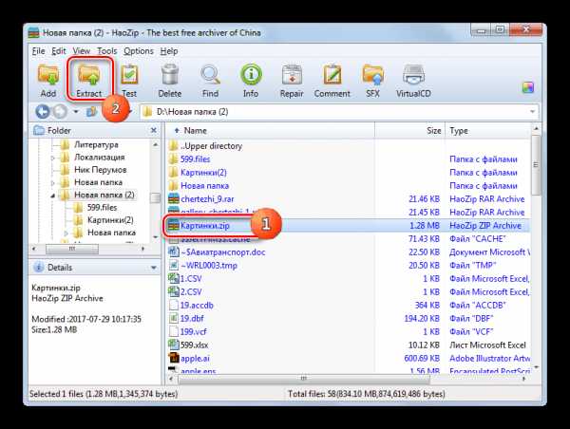The height and width of the screenshot is (429, 570).
Task: Click the address bar path field
Action: point(338,111)
